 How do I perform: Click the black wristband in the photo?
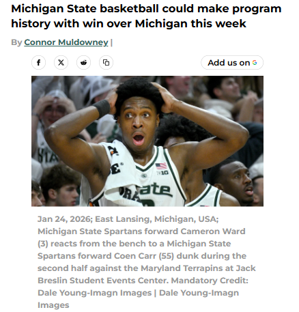(x=102, y=109)
